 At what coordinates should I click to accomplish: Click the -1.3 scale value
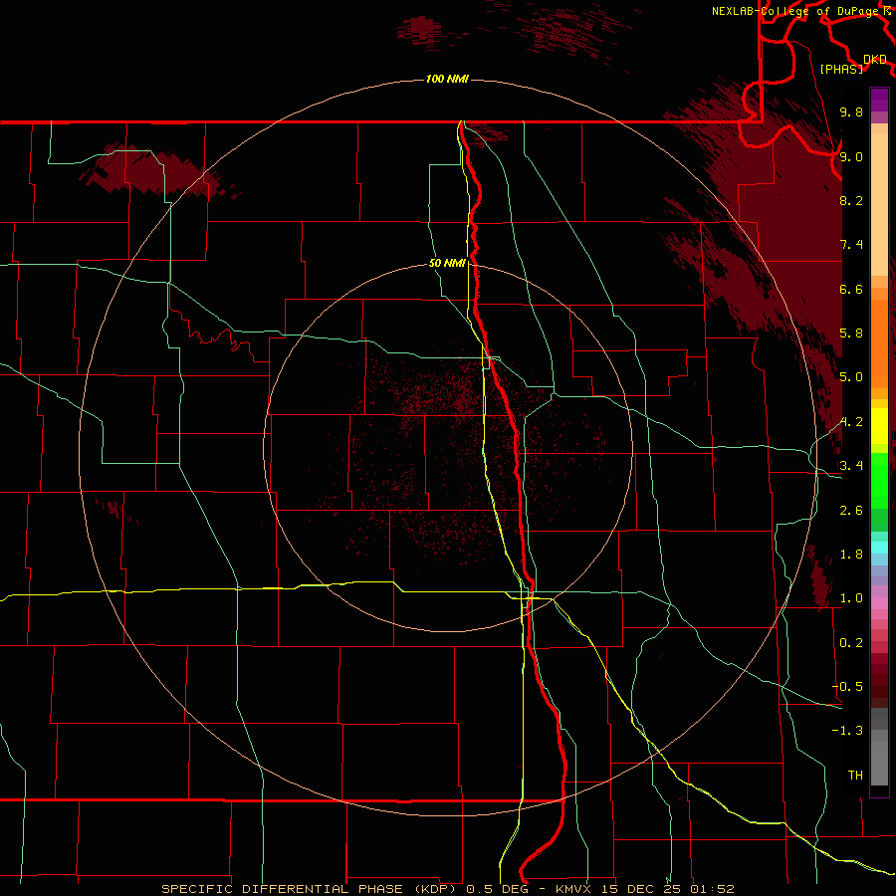[x=847, y=731]
